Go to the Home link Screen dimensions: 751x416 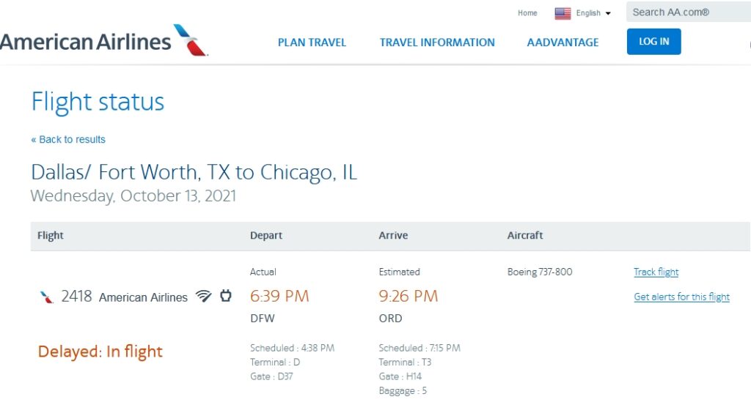tap(527, 13)
